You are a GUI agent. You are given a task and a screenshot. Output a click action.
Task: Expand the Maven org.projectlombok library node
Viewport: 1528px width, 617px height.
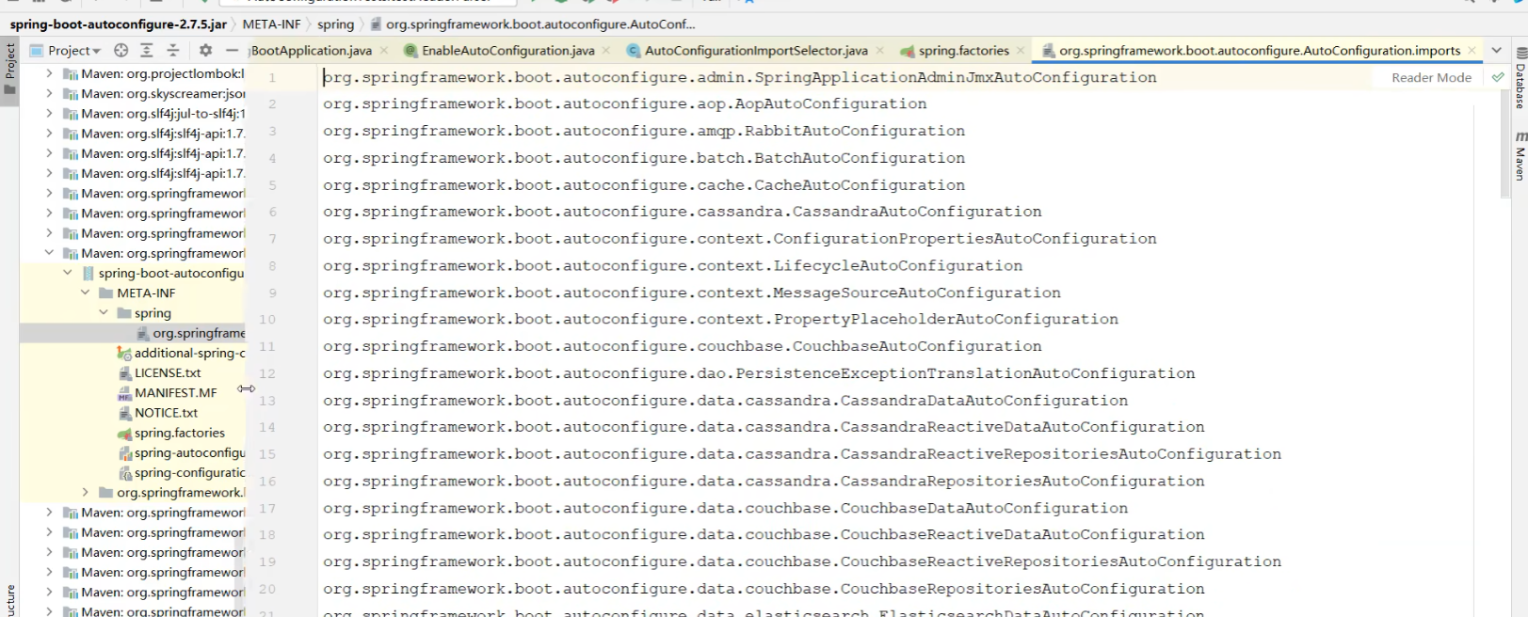click(50, 73)
